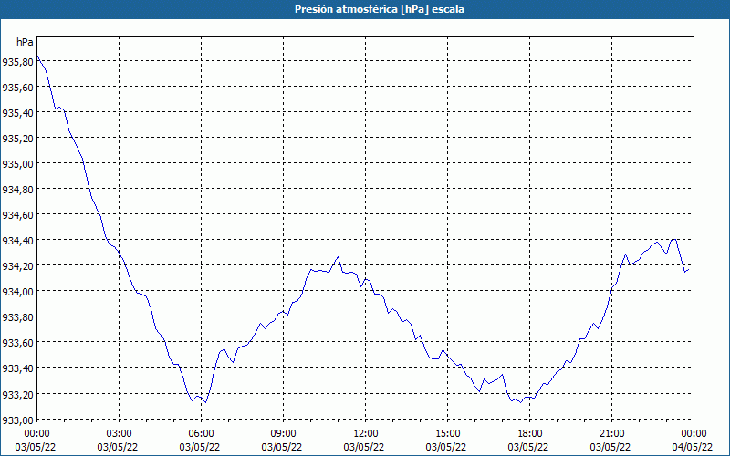Image resolution: width=730 pixels, height=456 pixels.
Task: Click the 933,20 y-axis value
Action: 16,394
